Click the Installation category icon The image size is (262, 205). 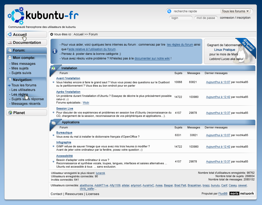(x=53, y=68)
